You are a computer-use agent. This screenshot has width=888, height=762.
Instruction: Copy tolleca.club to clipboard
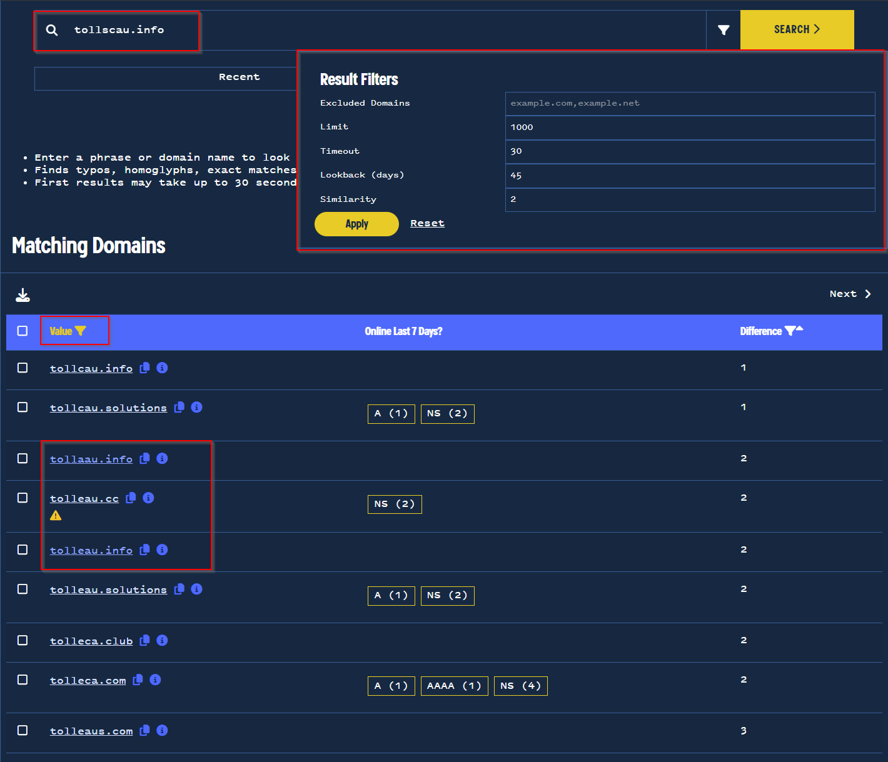point(144,641)
